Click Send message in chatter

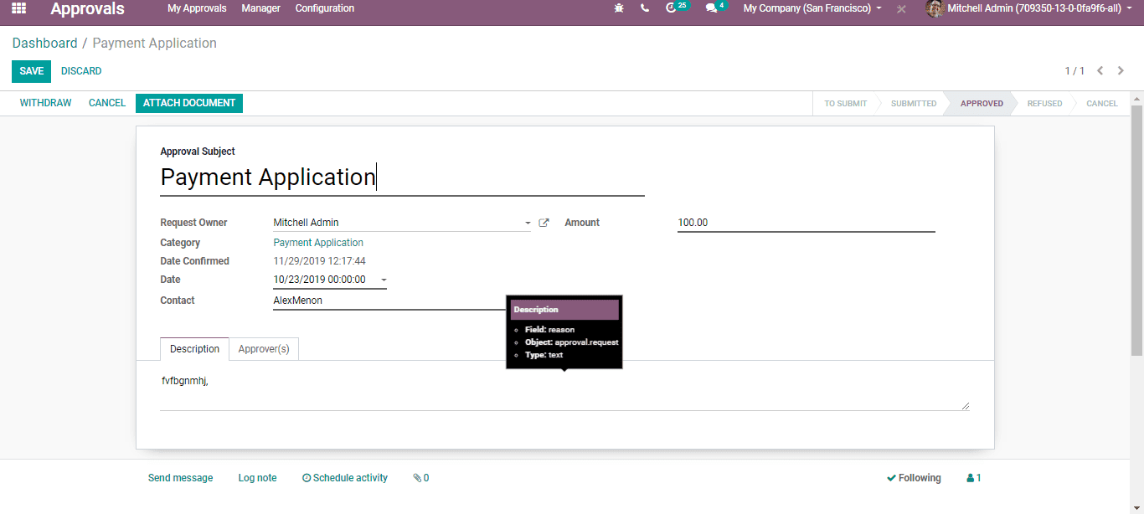180,478
